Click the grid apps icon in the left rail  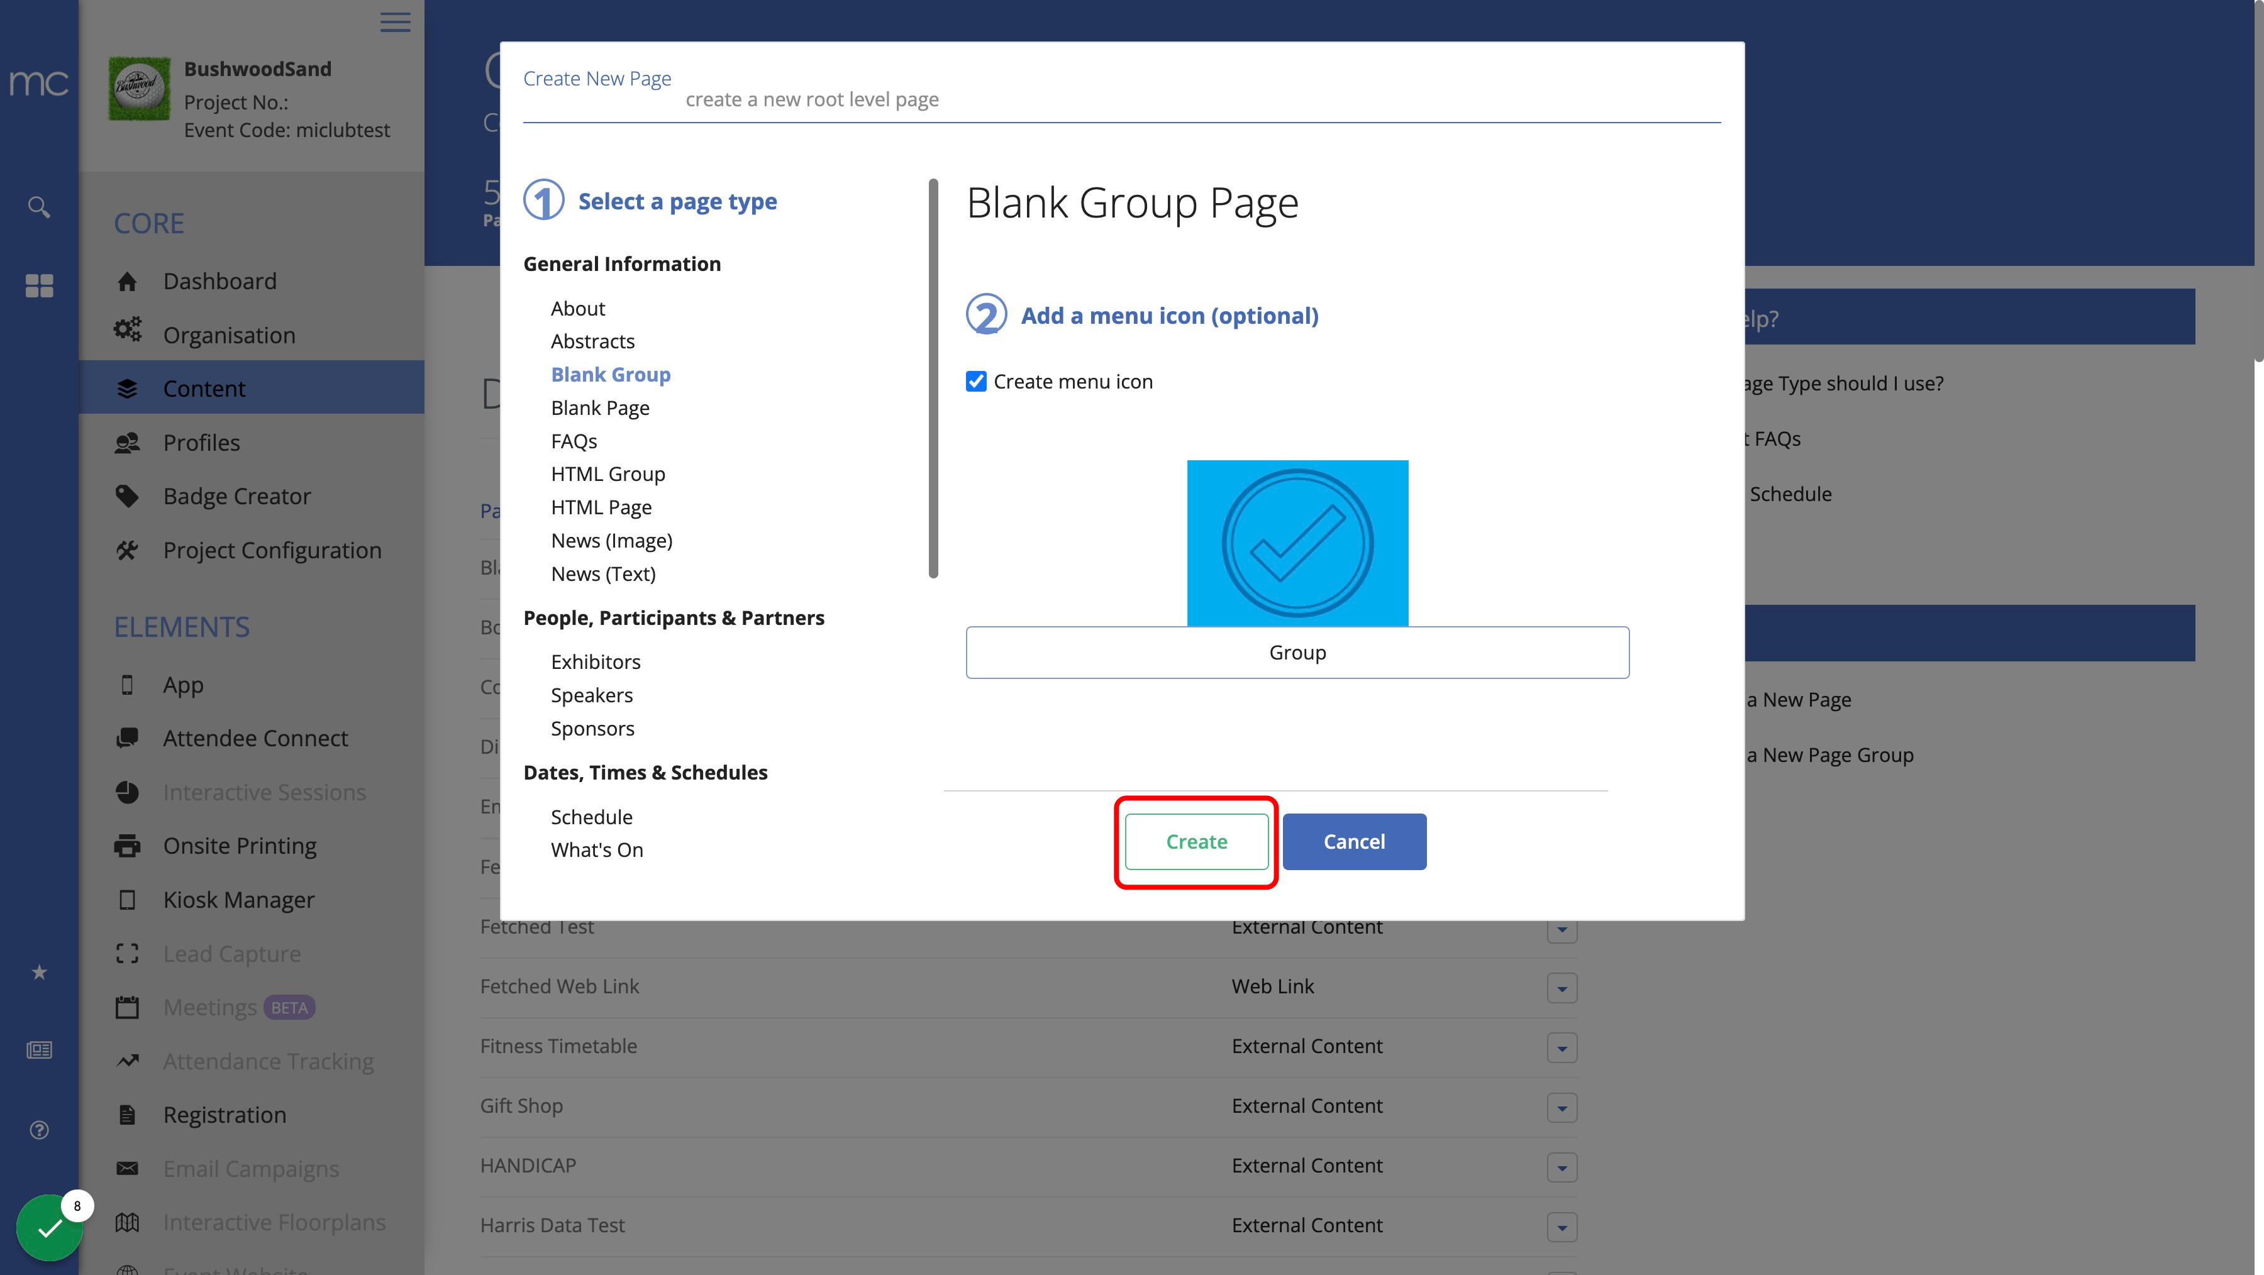coord(38,285)
